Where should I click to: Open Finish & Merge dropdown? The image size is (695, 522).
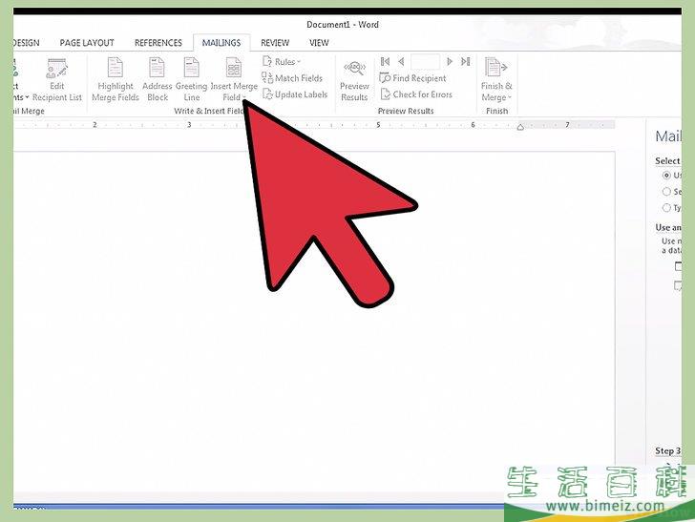pos(496,80)
